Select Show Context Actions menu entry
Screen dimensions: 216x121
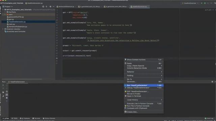144,60
